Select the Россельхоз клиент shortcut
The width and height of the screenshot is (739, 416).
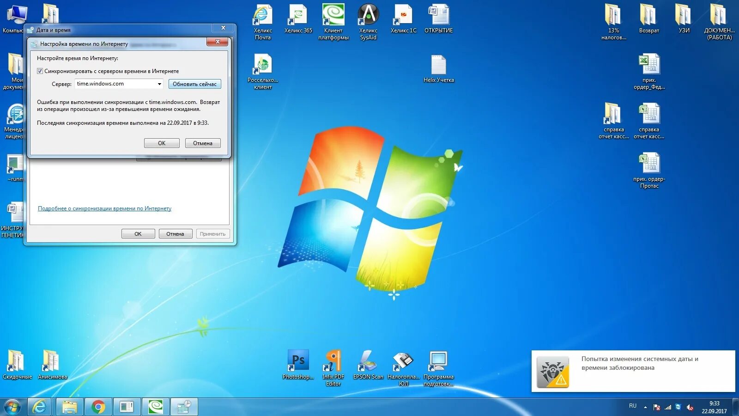[x=263, y=72]
